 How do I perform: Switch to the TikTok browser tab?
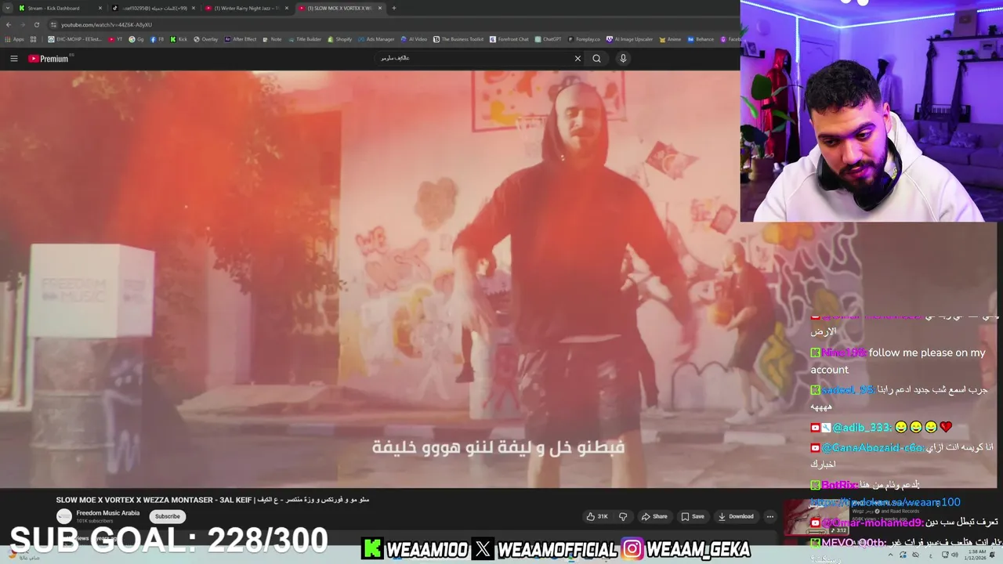click(x=153, y=8)
